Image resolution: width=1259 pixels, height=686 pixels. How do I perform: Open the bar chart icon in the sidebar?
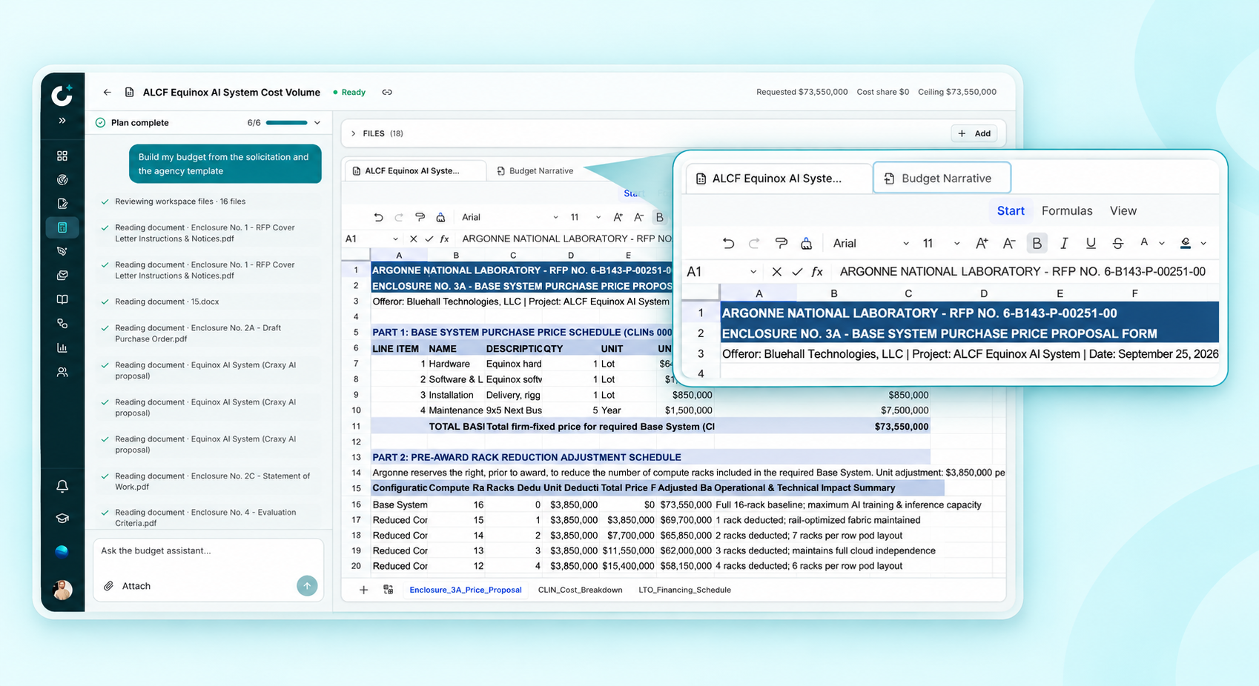coord(62,347)
